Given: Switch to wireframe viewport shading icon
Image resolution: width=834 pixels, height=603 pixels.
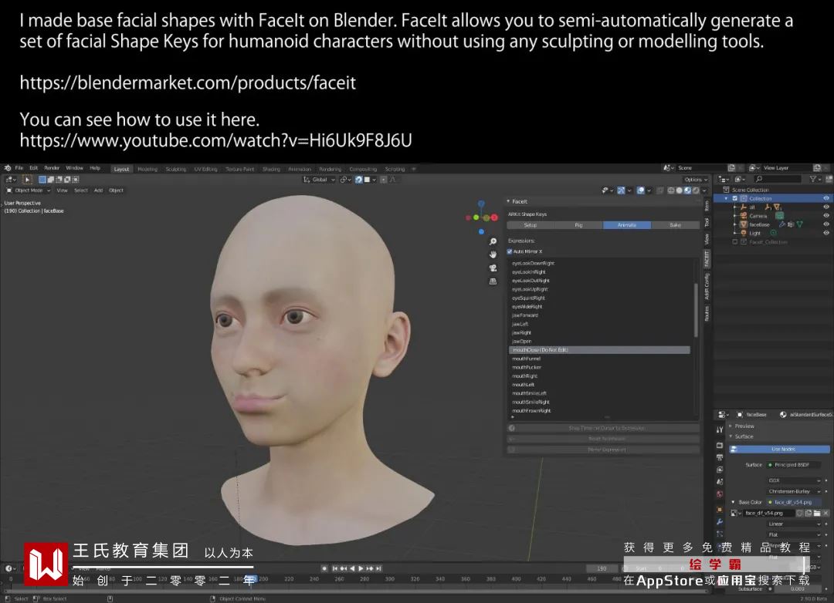Looking at the screenshot, I should pos(671,190).
